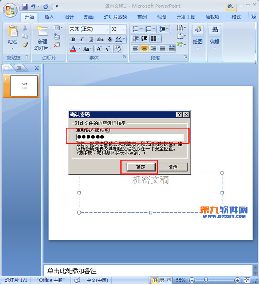Click the notes area to add notes
Screen dimensions: 259x285
tap(148, 271)
